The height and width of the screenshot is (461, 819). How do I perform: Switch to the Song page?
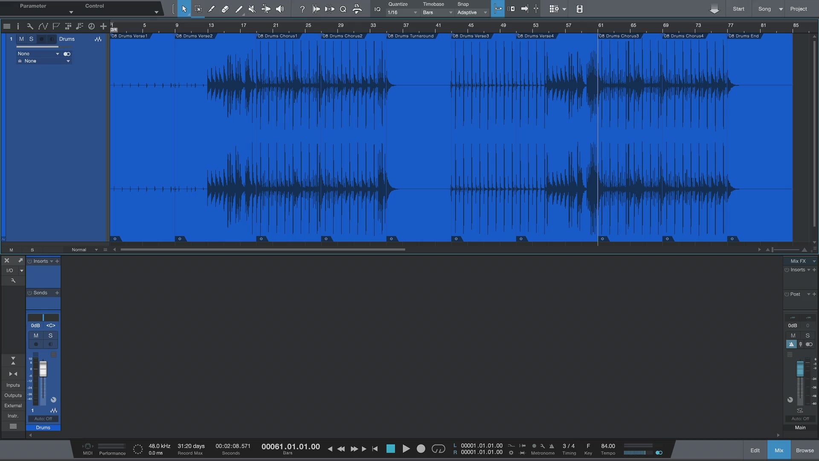[x=764, y=9]
